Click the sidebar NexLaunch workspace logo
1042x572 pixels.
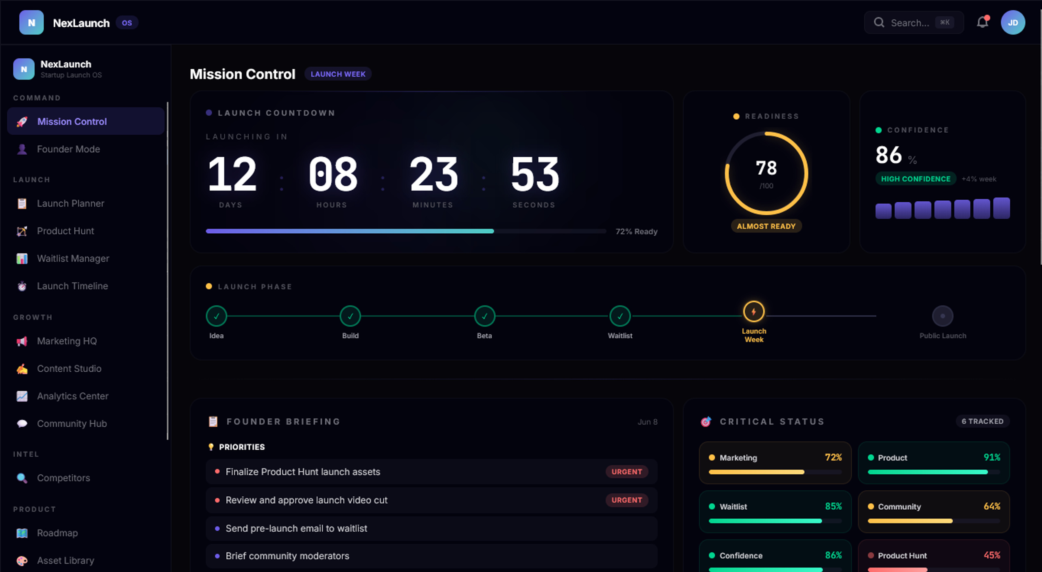[x=24, y=69]
